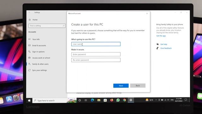This screenshot has height=114, width=202.
Task: Open network icon in system tray
Action: pos(165,100)
